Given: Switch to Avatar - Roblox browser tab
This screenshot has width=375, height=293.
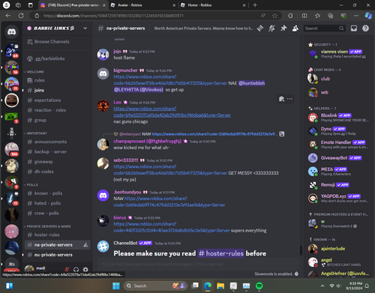Looking at the screenshot, I should 142,5.
